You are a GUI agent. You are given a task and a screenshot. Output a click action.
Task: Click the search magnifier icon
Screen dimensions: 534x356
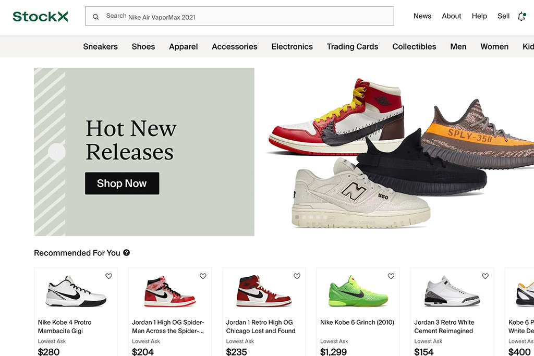[x=96, y=17]
